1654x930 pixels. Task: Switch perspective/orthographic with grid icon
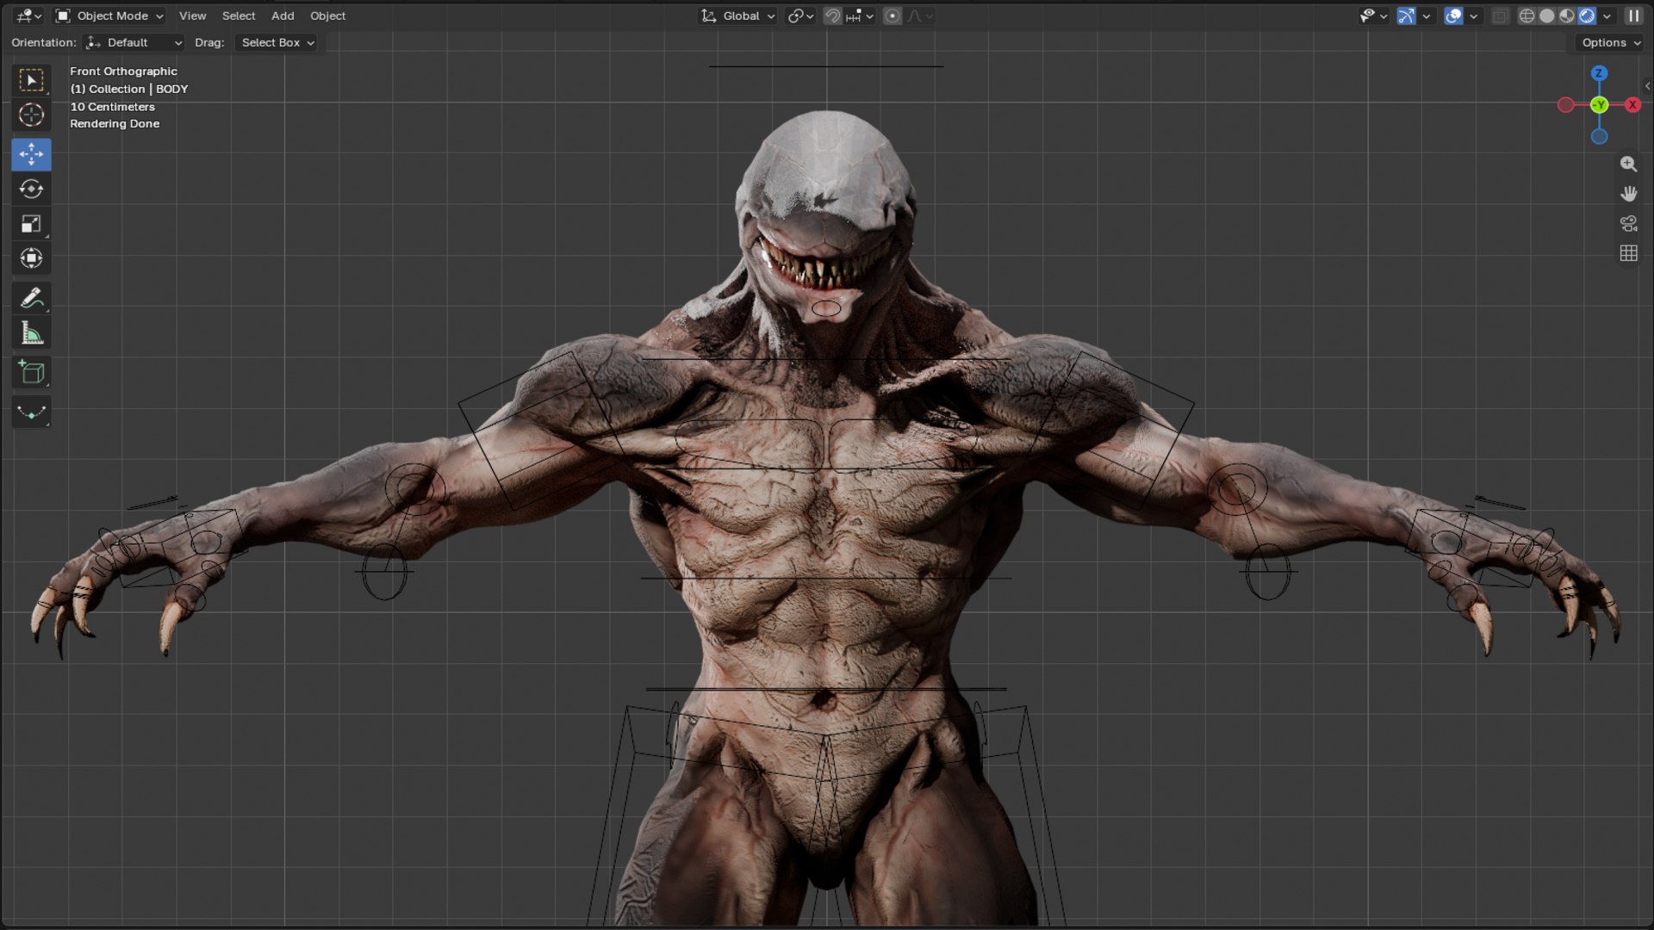pos(1628,253)
